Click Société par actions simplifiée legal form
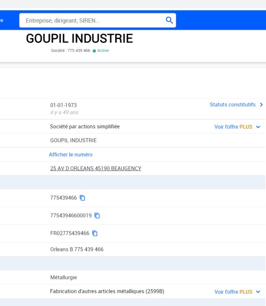266x306 pixels. (85, 127)
